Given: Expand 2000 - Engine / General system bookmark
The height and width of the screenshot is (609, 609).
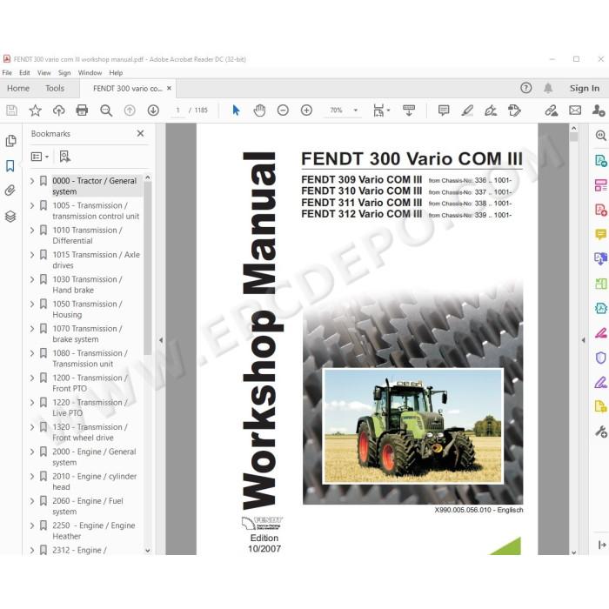Looking at the screenshot, I should [32, 452].
